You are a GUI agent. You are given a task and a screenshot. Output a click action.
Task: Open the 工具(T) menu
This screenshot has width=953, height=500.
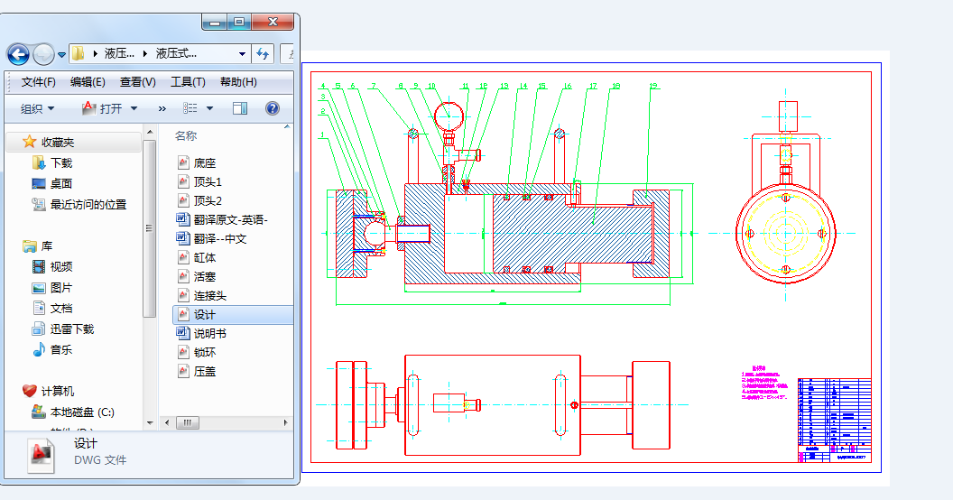188,82
